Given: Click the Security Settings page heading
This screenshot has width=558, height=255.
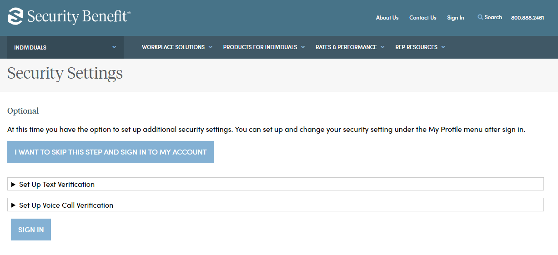Looking at the screenshot, I should pyautogui.click(x=65, y=73).
